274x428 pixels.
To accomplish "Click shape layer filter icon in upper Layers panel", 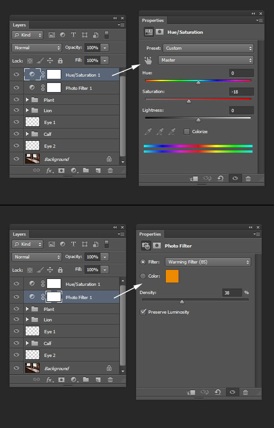I will click(84, 35).
